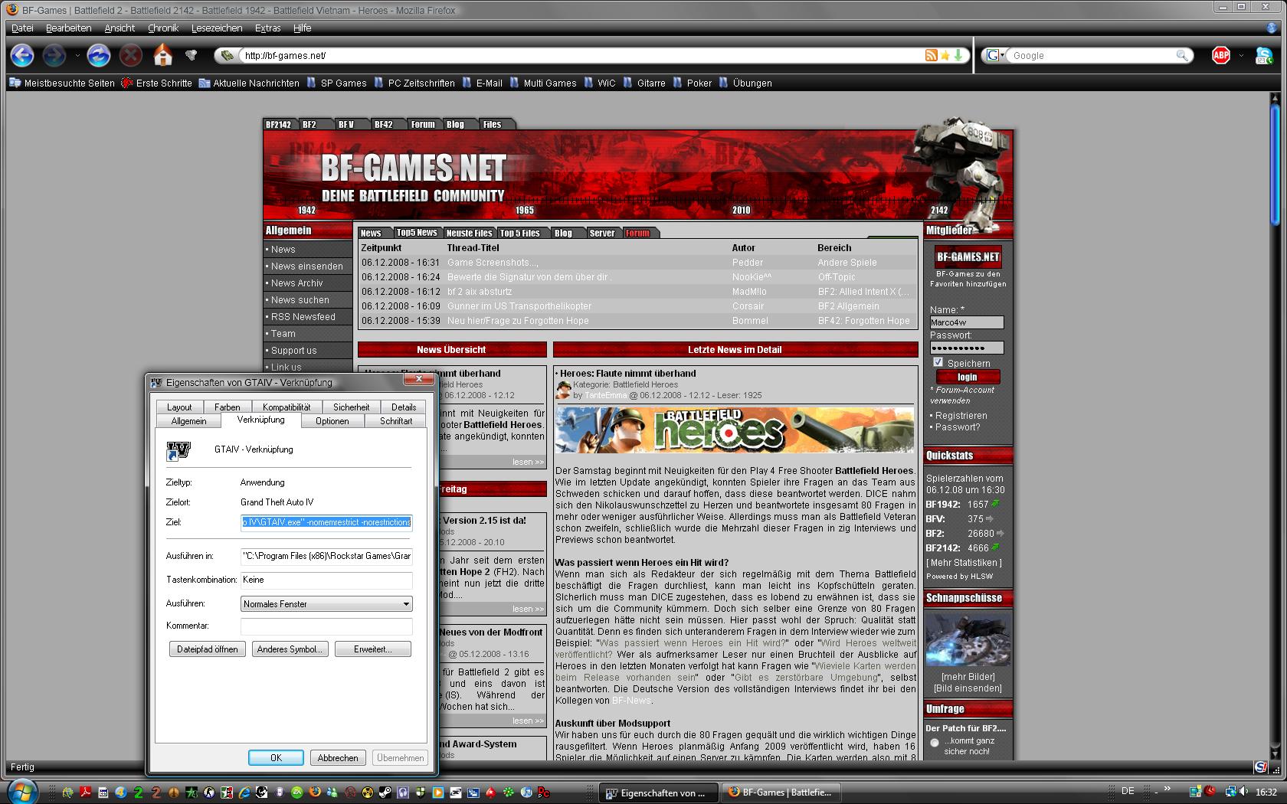1287x804 pixels.
Task: Click the Google search input box
Action: (x=1092, y=55)
